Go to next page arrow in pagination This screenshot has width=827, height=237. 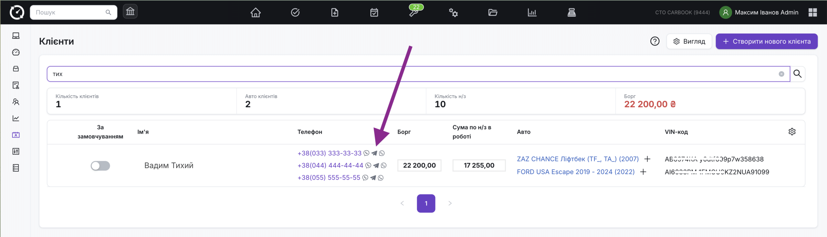450,203
